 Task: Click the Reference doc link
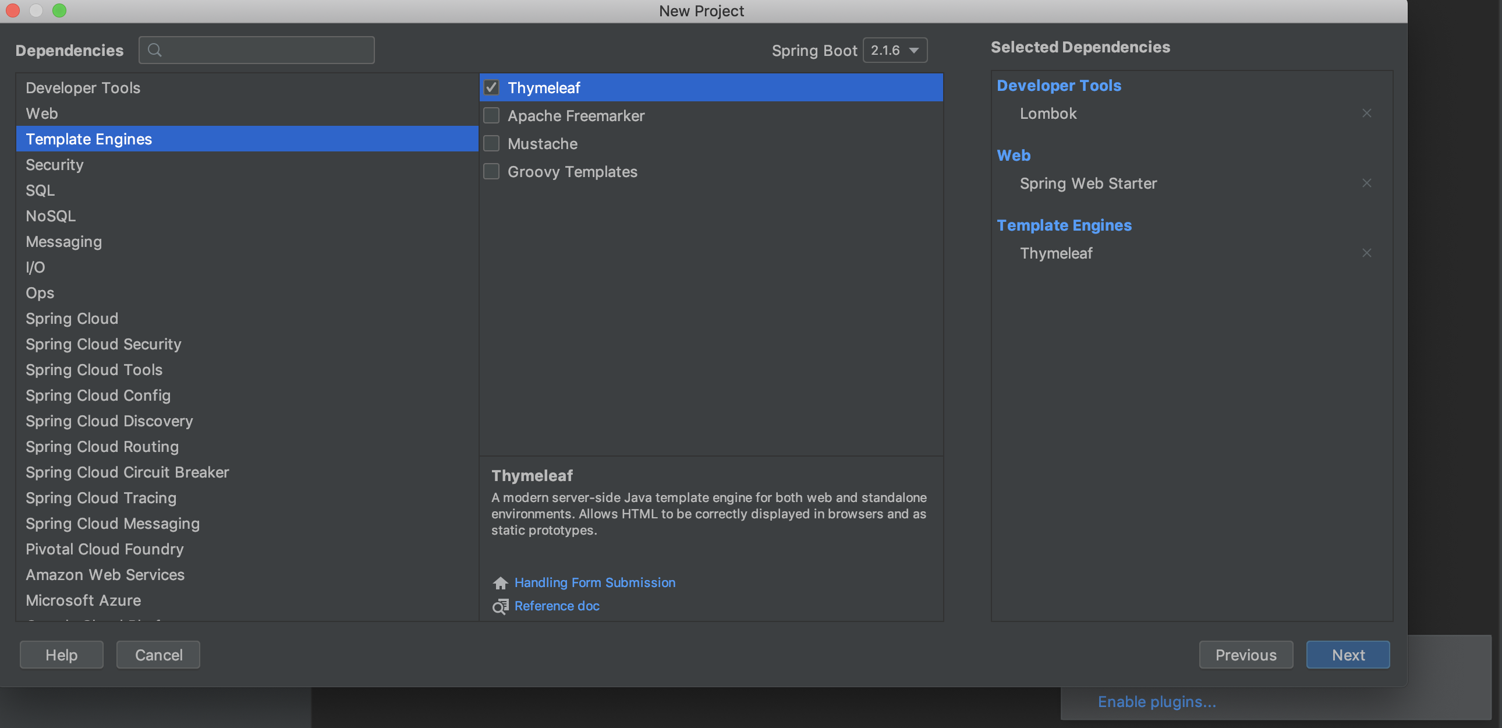[x=555, y=605]
